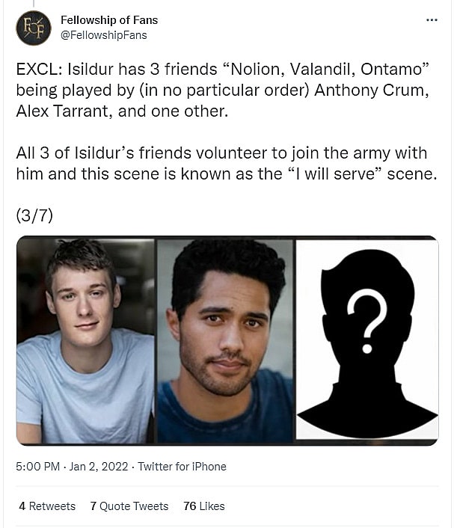
Task: Click the question mark on the silhouette
Action: pos(366,320)
